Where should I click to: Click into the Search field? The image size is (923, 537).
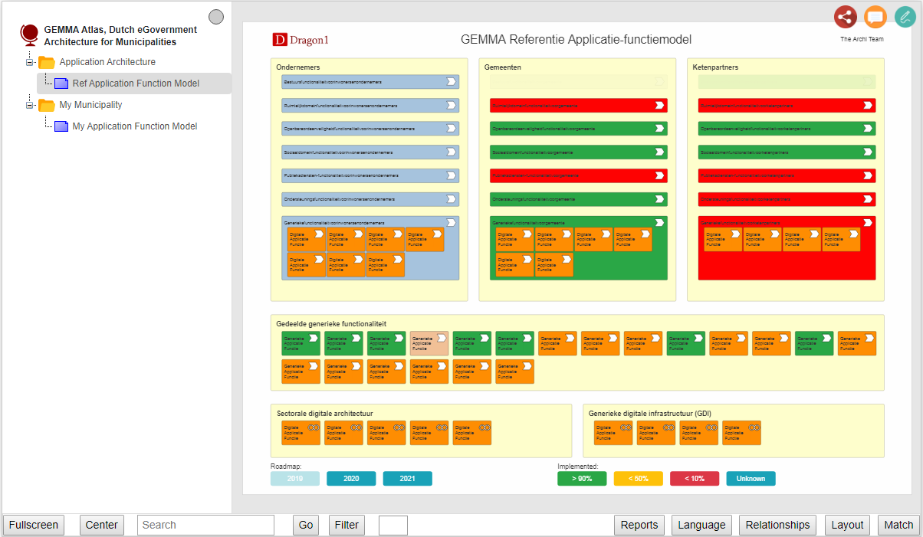[205, 525]
